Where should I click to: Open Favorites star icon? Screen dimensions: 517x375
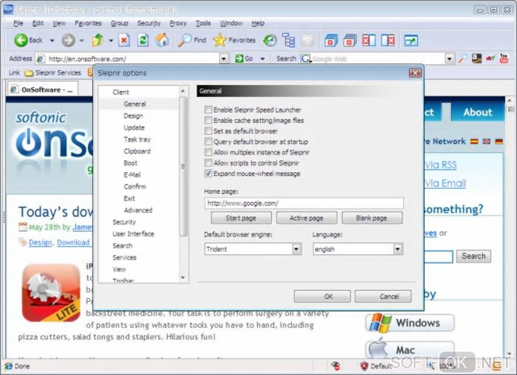click(219, 40)
